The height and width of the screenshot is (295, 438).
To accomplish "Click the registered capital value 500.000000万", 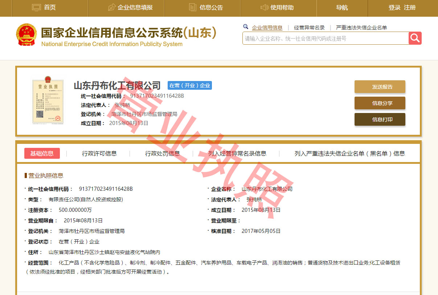I will pos(75,210).
